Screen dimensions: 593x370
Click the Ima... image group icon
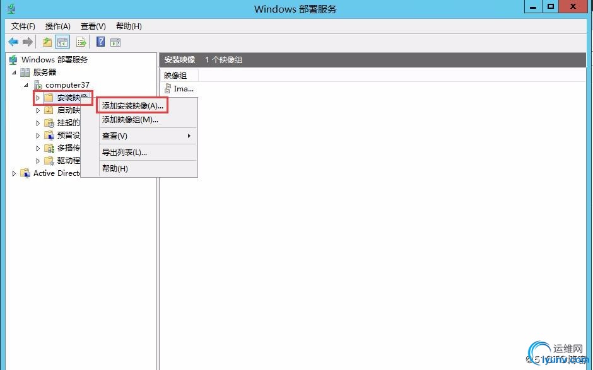tap(168, 89)
